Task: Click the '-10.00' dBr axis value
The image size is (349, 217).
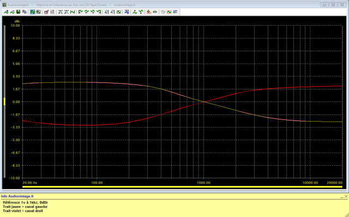Action: pos(14,178)
